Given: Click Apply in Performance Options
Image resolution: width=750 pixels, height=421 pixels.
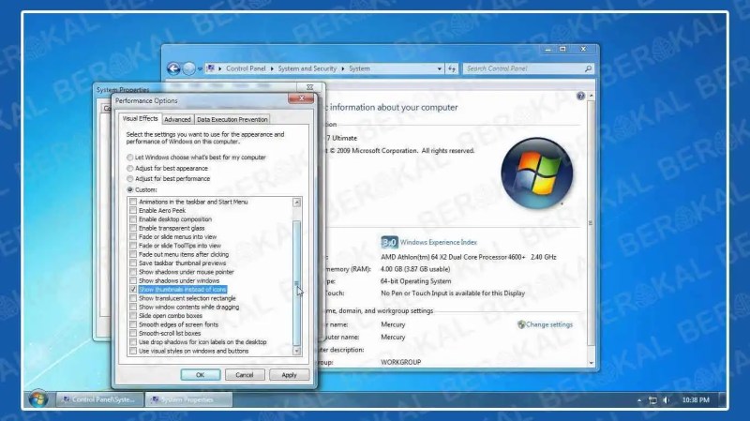Looking at the screenshot, I should 289,375.
